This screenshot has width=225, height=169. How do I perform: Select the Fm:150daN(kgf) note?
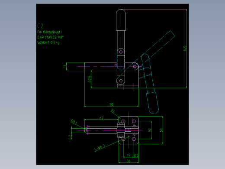click(49, 32)
